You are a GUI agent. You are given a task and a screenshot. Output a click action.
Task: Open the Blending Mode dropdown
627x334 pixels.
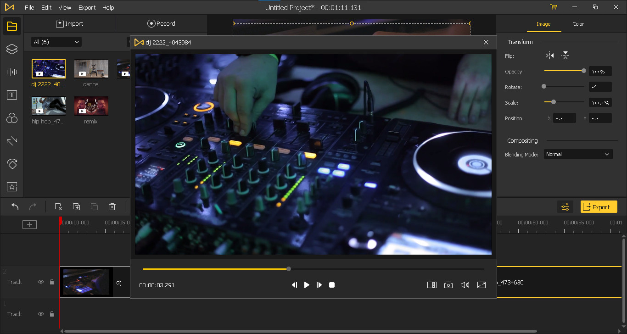tap(578, 154)
